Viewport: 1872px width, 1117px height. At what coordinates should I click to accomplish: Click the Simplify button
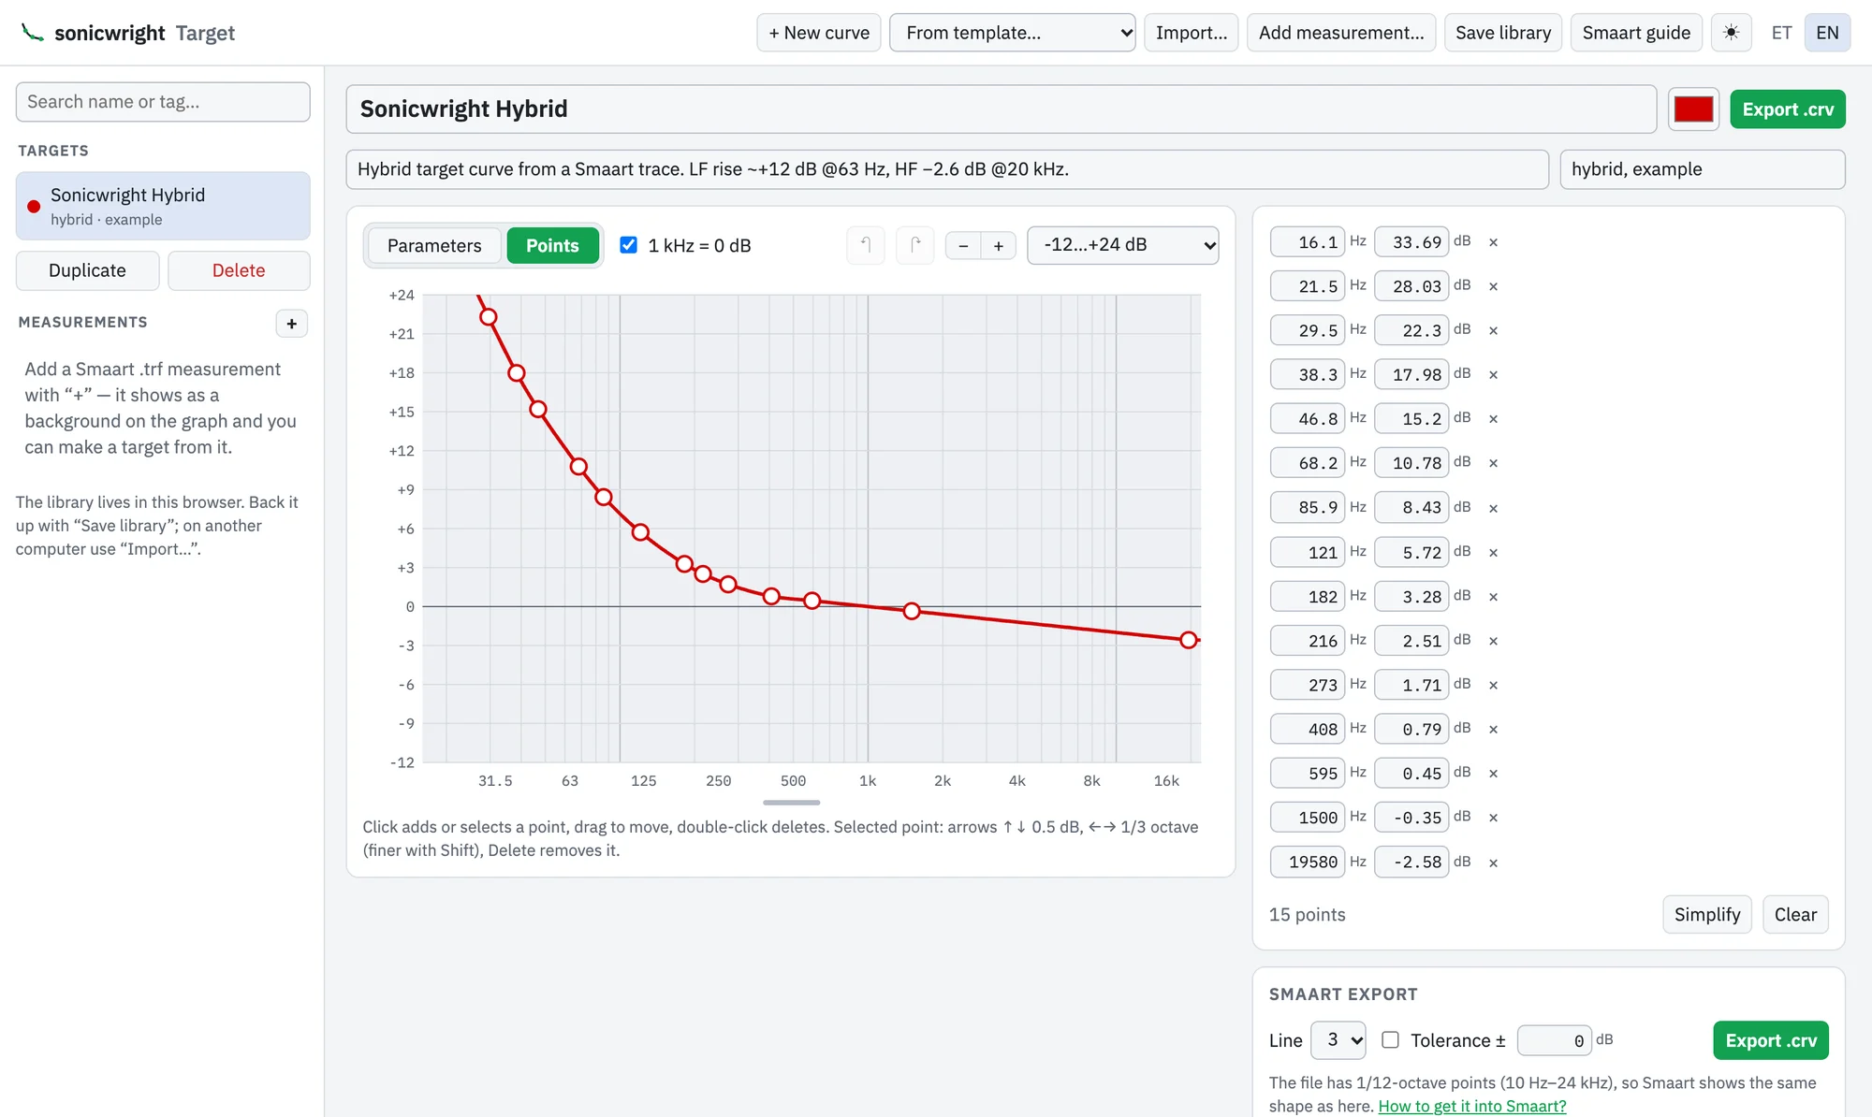(1707, 914)
